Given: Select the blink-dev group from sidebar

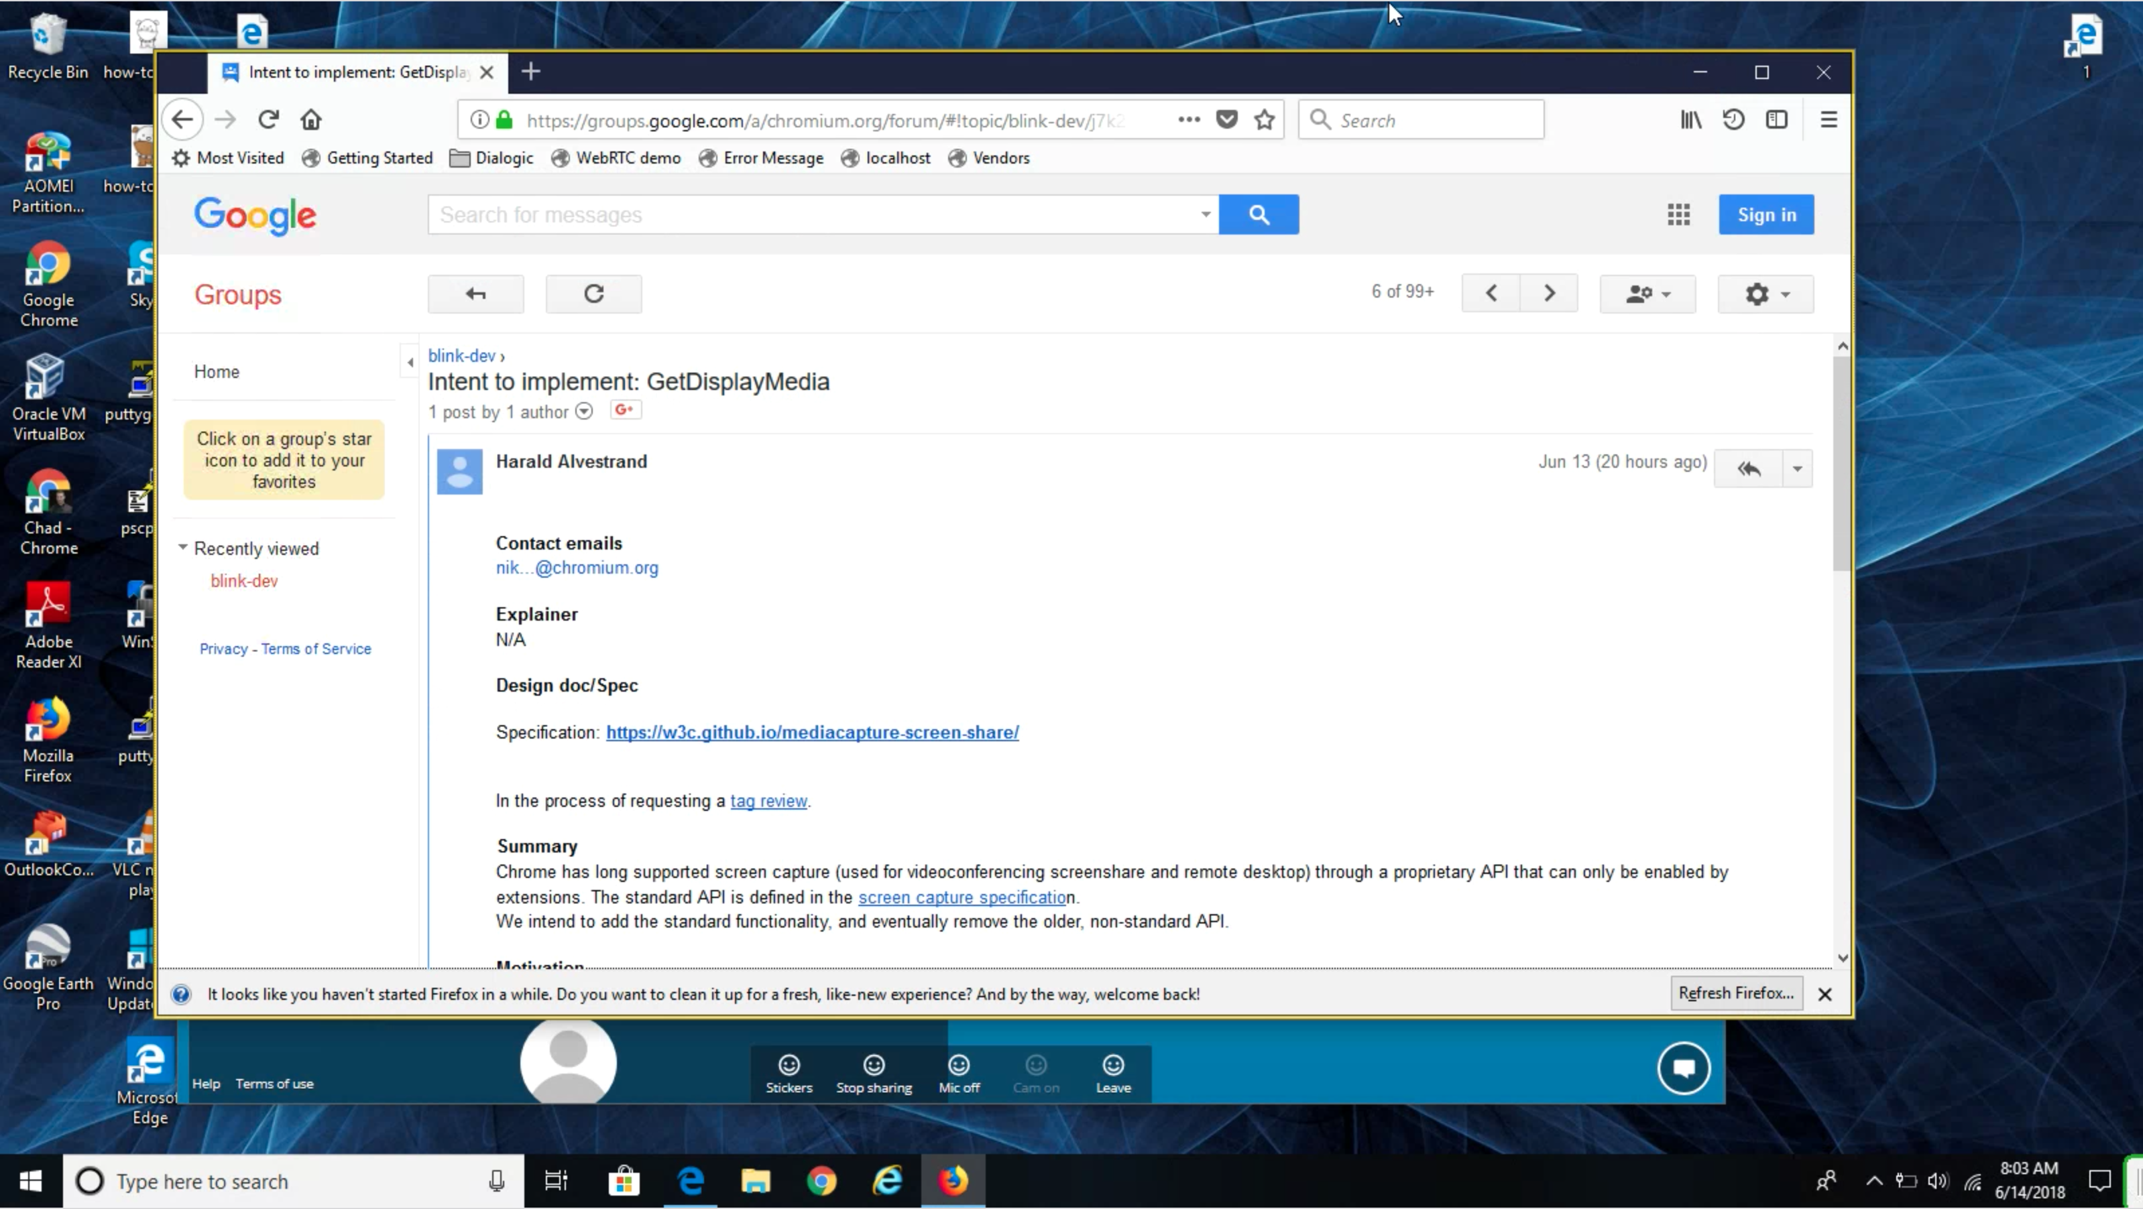Looking at the screenshot, I should tap(243, 580).
